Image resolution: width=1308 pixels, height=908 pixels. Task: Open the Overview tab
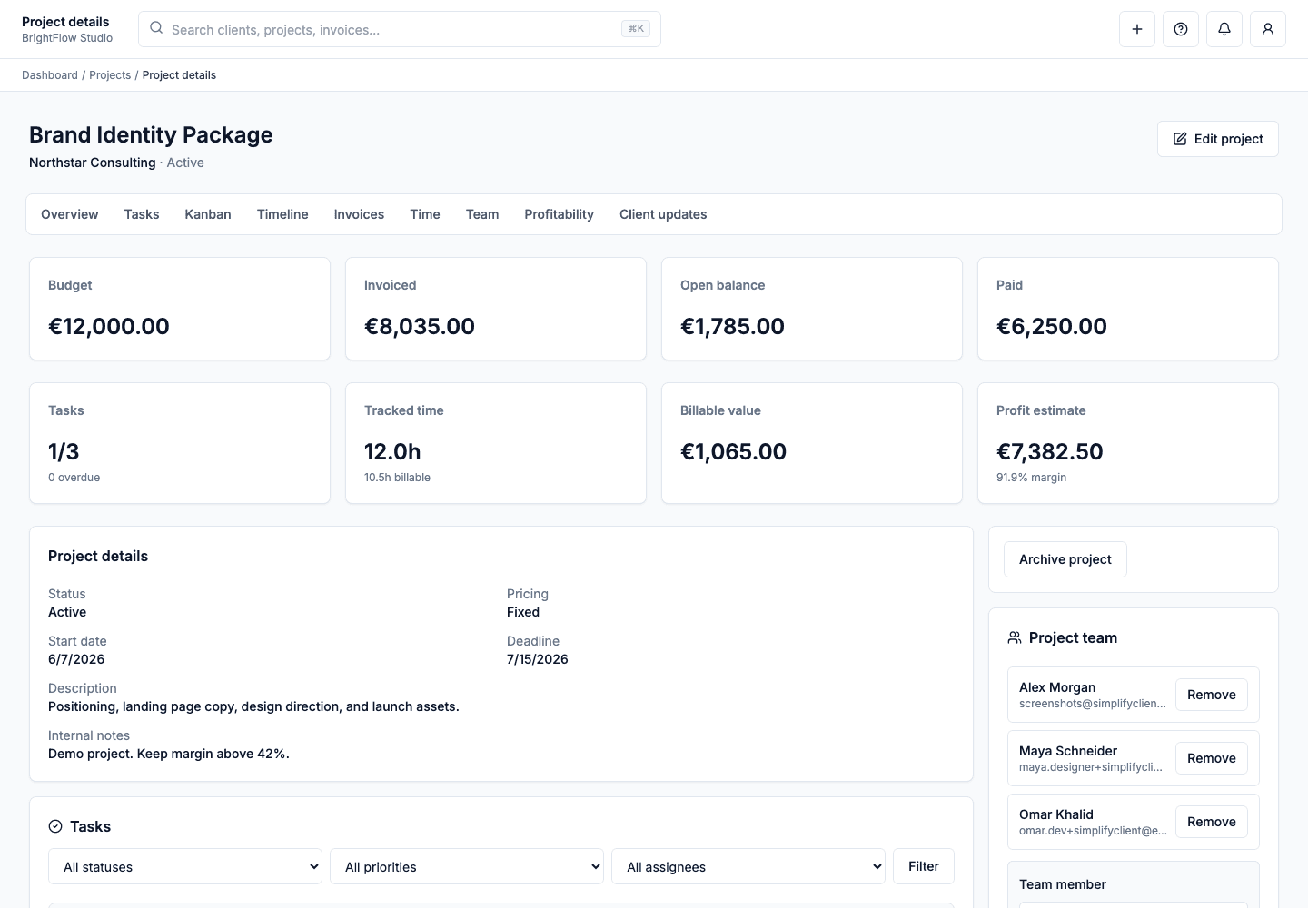(x=70, y=214)
